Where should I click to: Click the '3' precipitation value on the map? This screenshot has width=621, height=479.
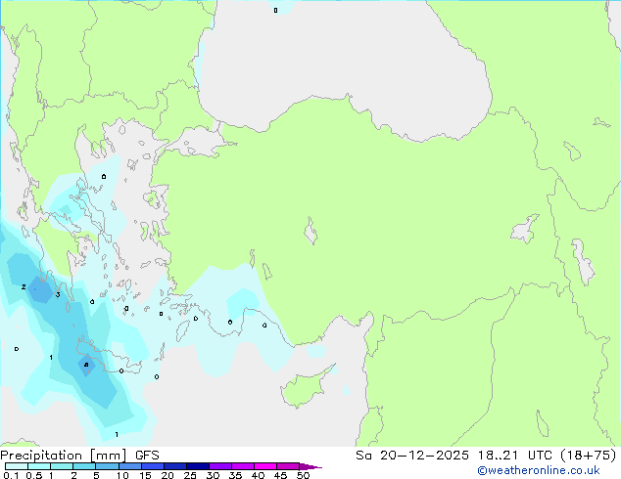(58, 294)
